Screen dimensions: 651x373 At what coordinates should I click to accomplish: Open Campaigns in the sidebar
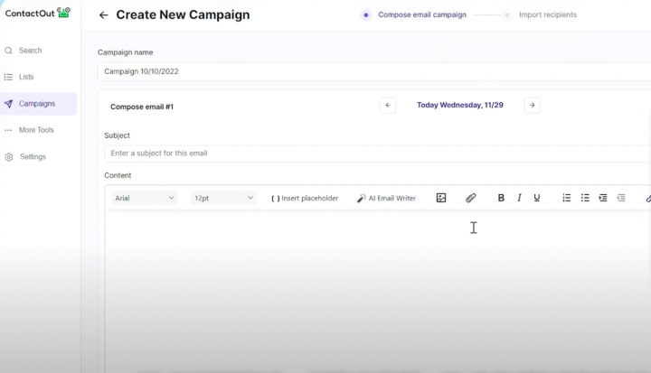(37, 104)
